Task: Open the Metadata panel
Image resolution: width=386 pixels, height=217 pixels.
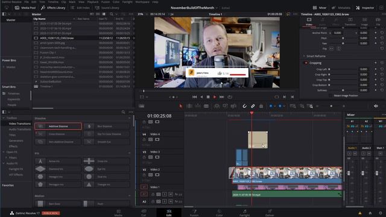Action: tap(341, 8)
